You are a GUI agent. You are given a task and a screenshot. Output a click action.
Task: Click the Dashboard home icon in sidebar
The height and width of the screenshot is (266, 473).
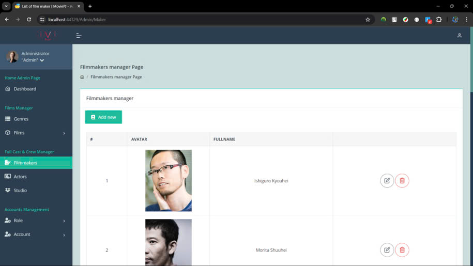[8, 88]
